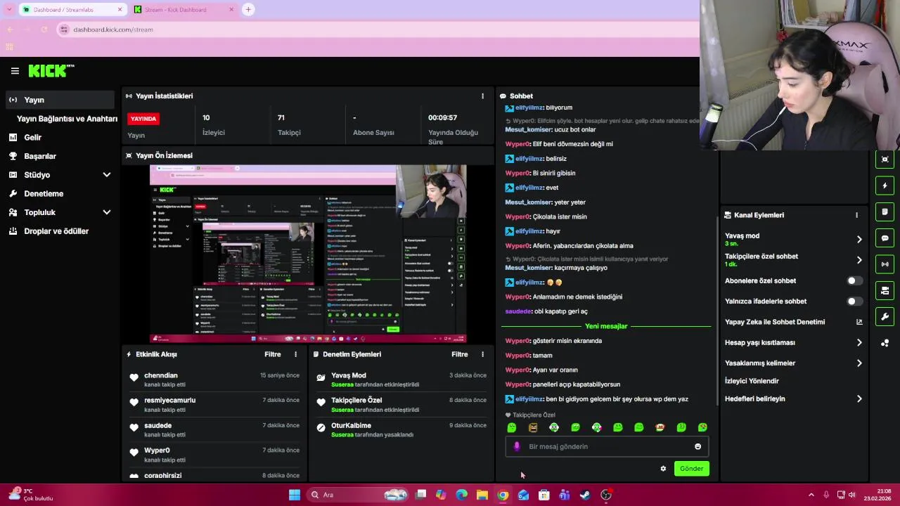Image resolution: width=900 pixels, height=506 pixels.
Task: Click the wrench icon in right strip
Action: 885,317
